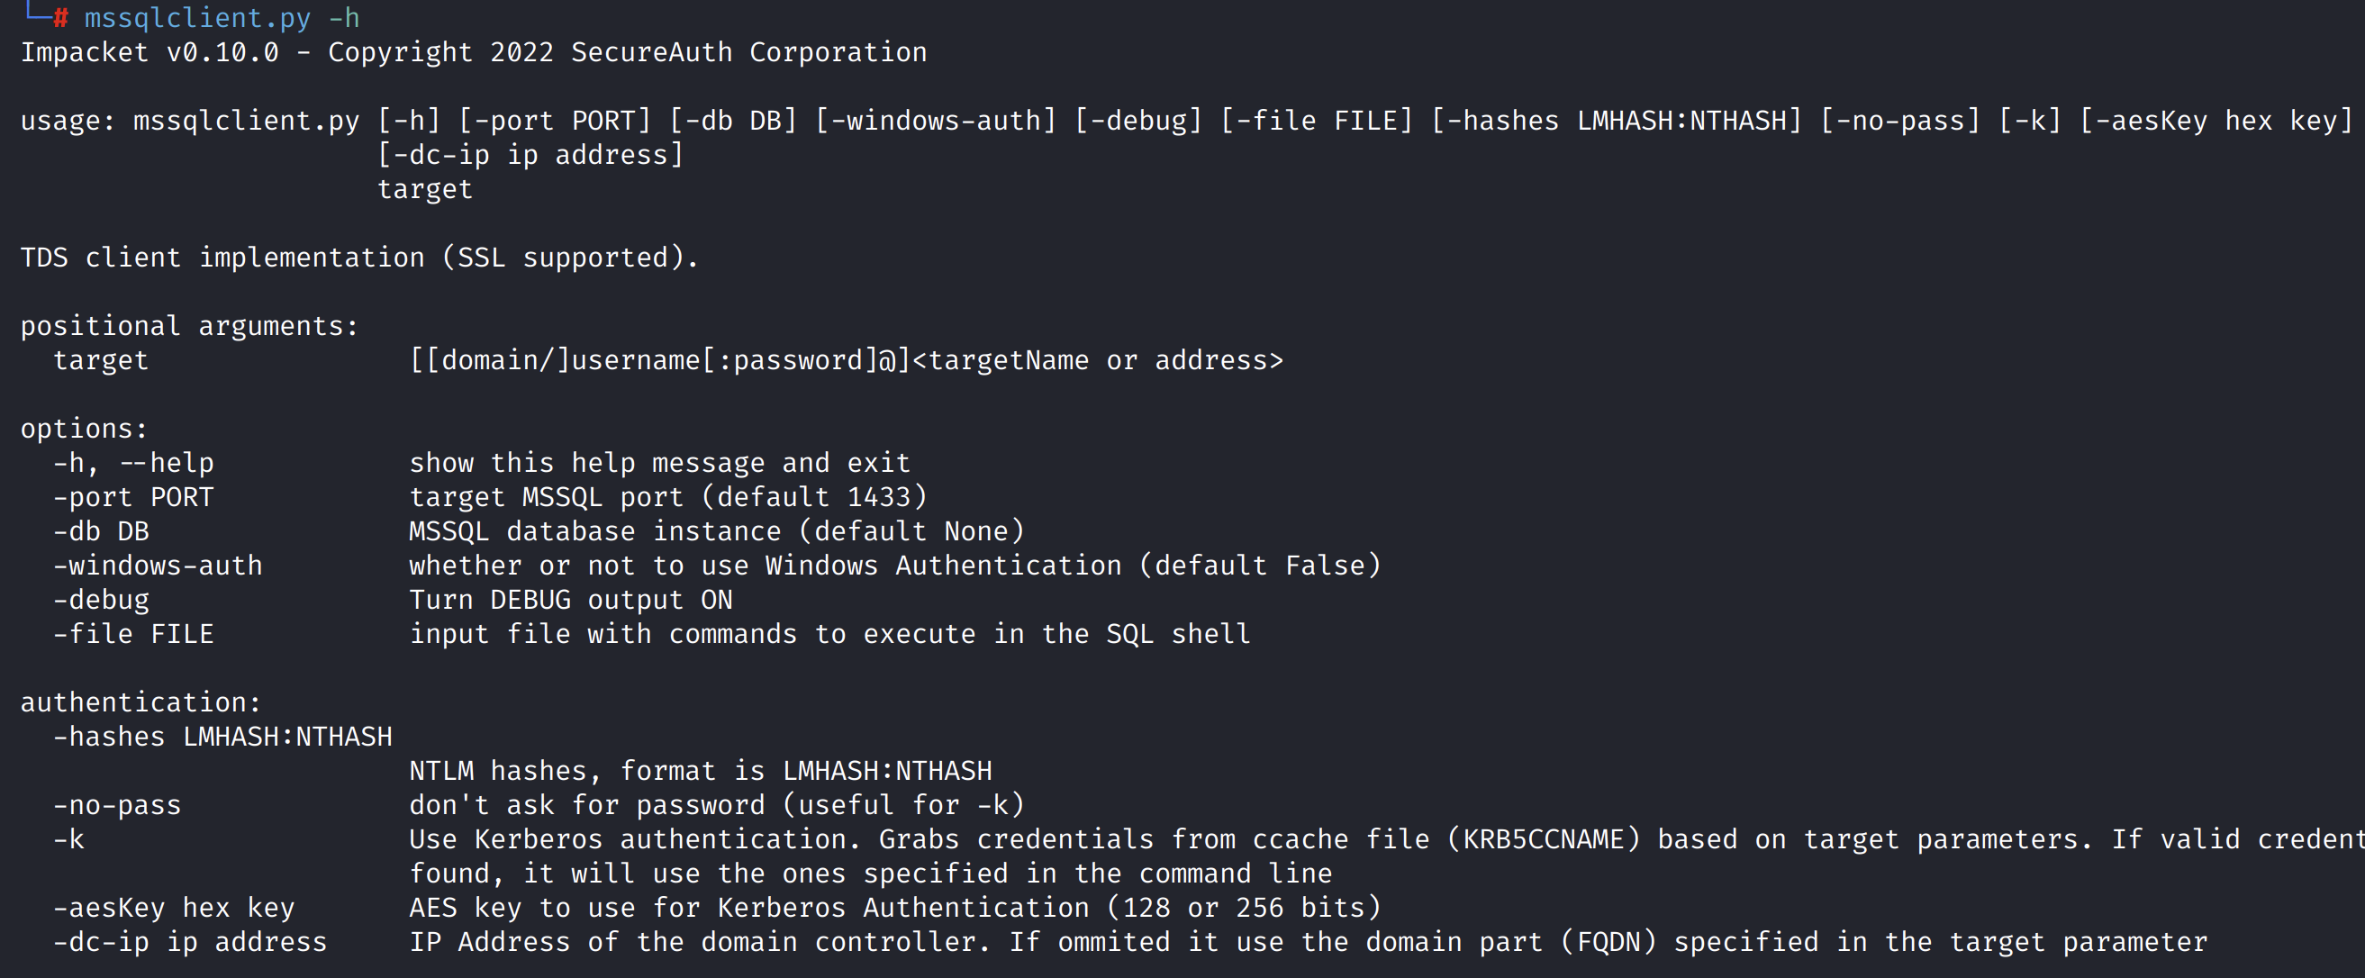Click the -h, --help option
This screenshot has width=2365, height=978.
(133, 463)
